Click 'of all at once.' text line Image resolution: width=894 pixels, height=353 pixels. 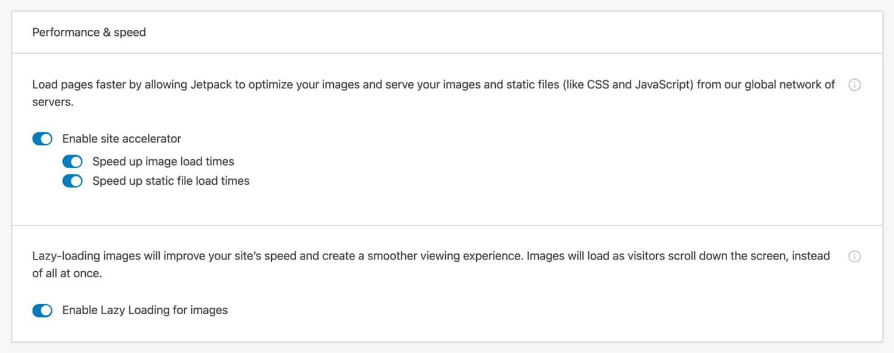[67, 274]
